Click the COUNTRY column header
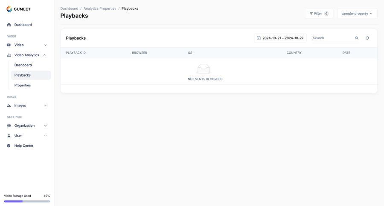This screenshot has height=206, width=384. 294,53
